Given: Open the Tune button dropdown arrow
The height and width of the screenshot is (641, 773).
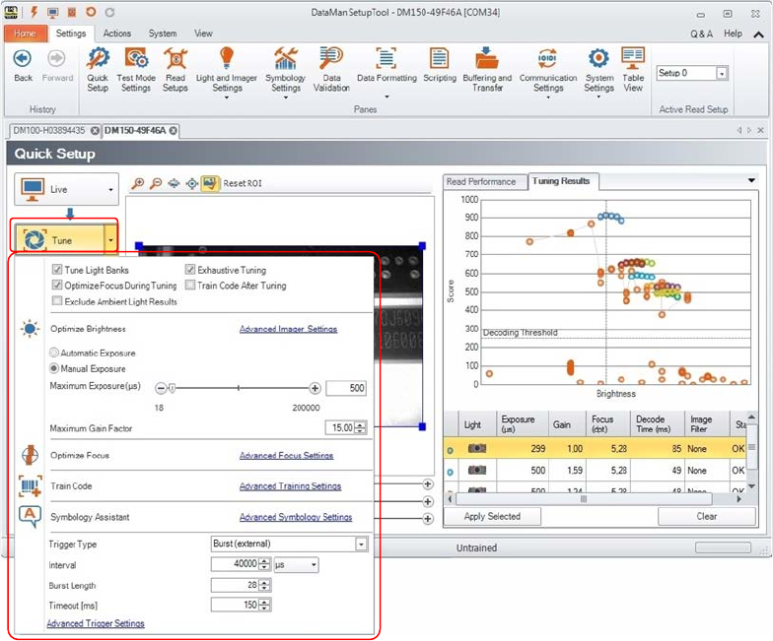Looking at the screenshot, I should click(x=110, y=239).
